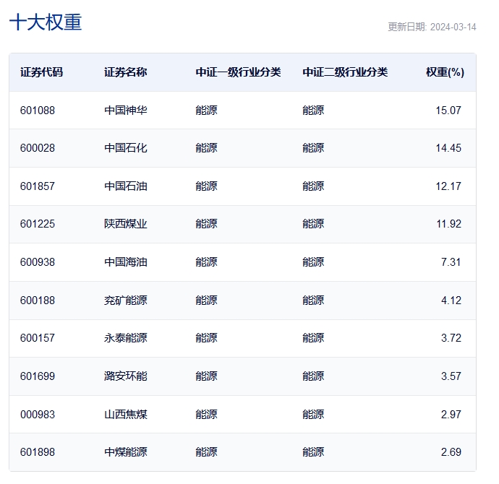Click first-level industry 能源 in 中煤能源 row
This screenshot has height=484, width=499.
point(207,451)
